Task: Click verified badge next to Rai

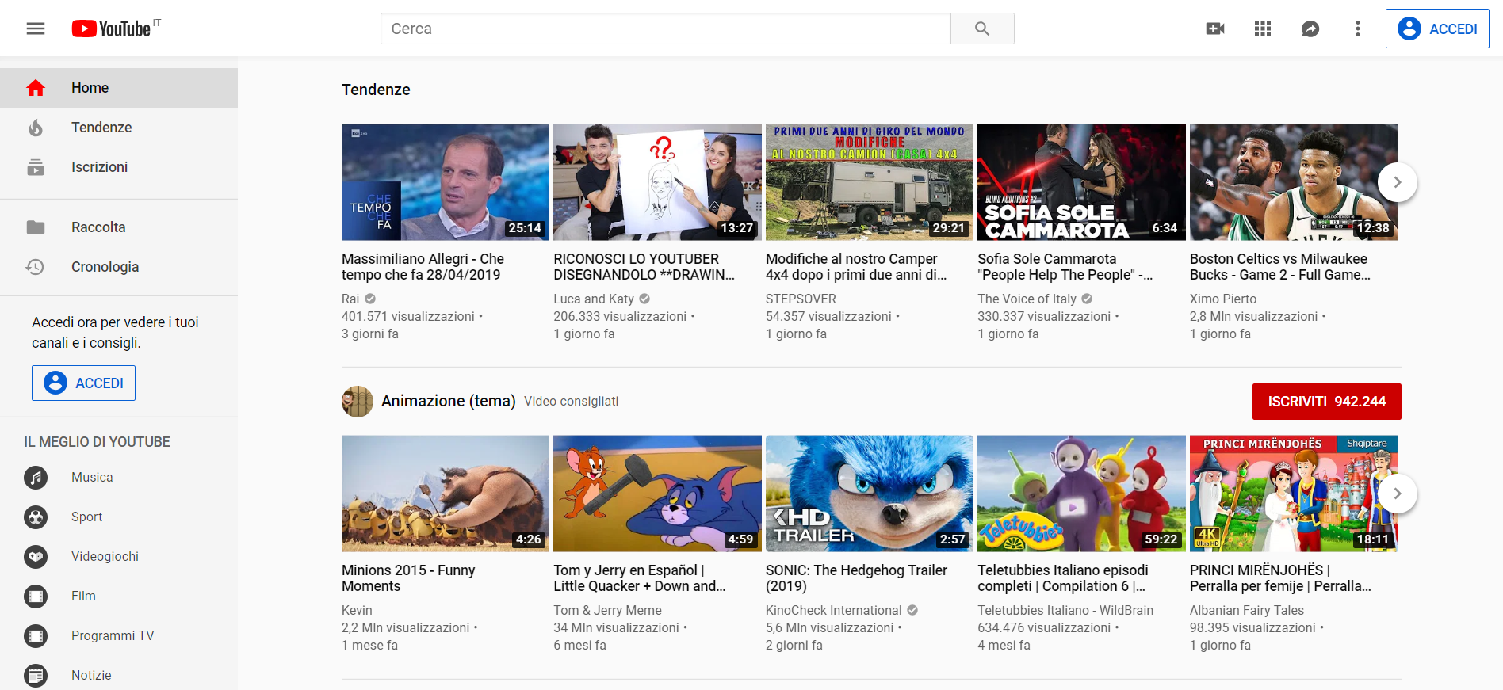Action: [370, 299]
